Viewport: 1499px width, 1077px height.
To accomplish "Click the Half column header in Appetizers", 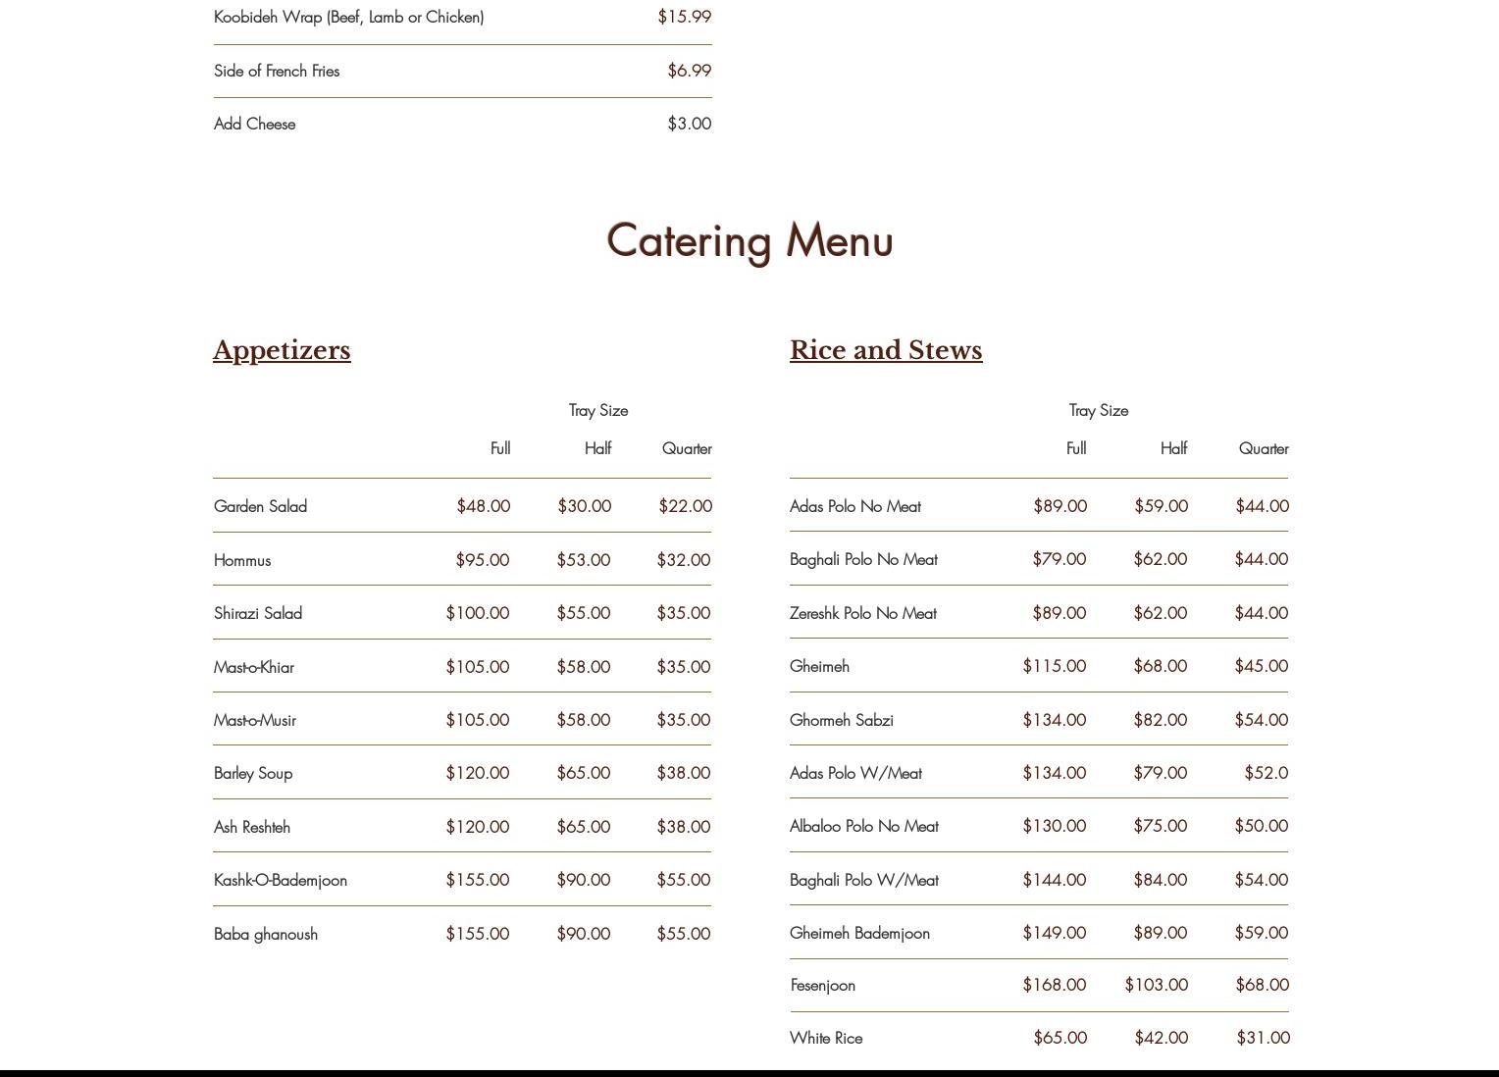I will pos(597,448).
